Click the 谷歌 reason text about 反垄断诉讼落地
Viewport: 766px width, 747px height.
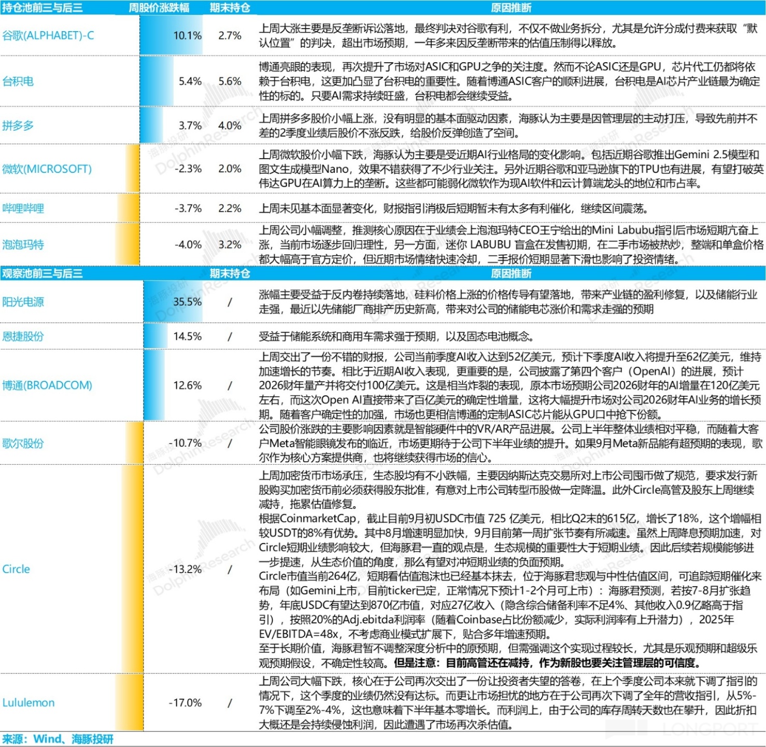point(508,35)
